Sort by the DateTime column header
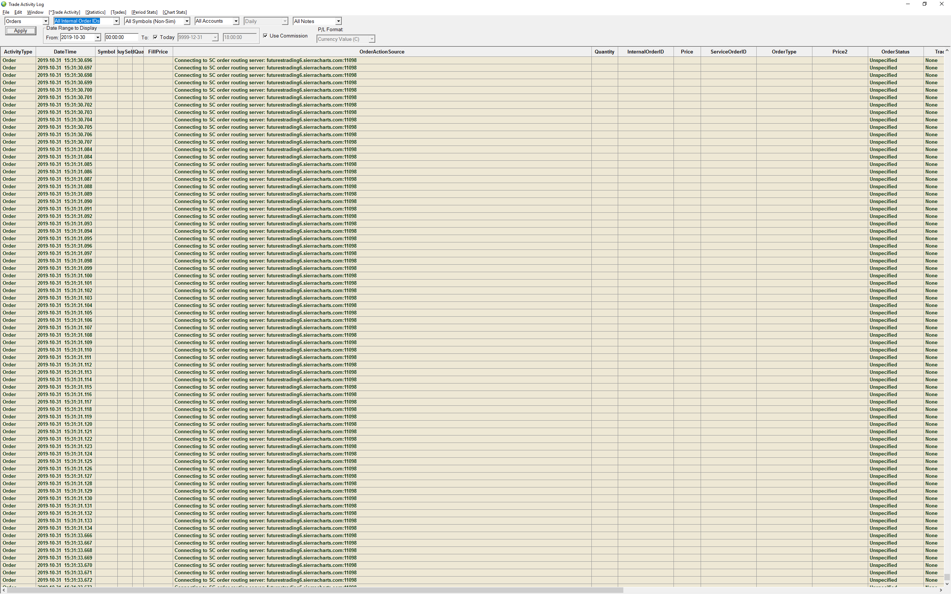The image size is (951, 594). point(65,52)
